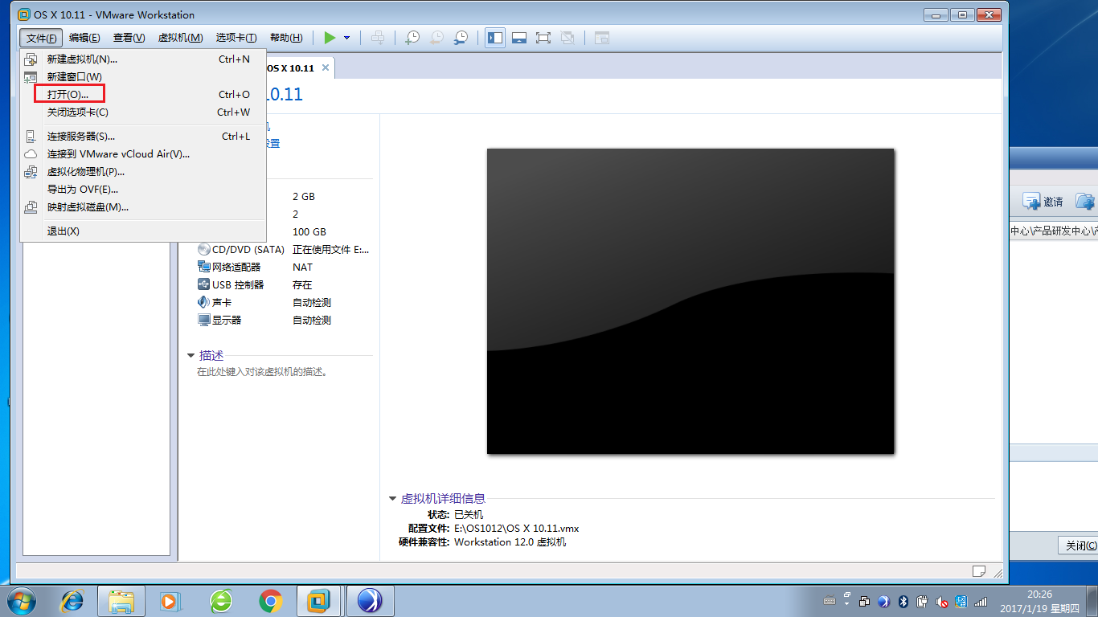Click the on-screen keyboard tray icon
This screenshot has height=617, width=1098.
(x=831, y=601)
